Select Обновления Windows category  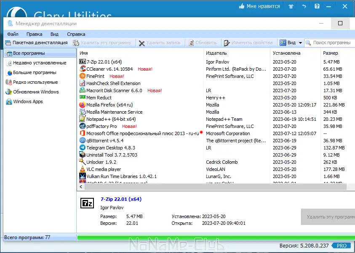[x=32, y=92]
